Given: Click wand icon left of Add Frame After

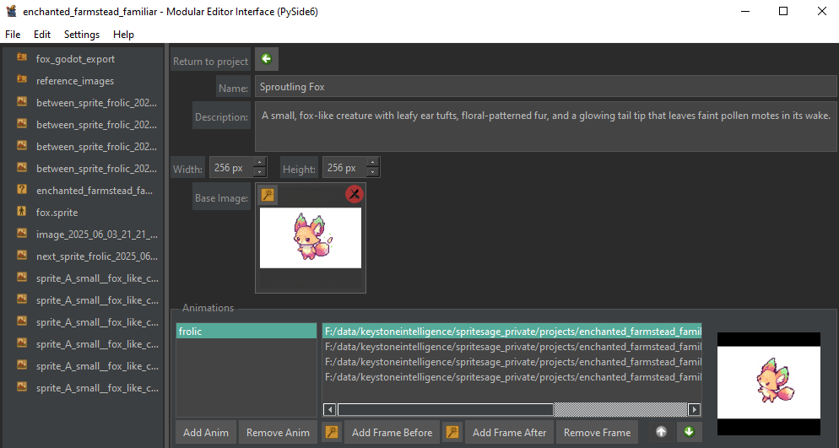Looking at the screenshot, I should point(452,432).
